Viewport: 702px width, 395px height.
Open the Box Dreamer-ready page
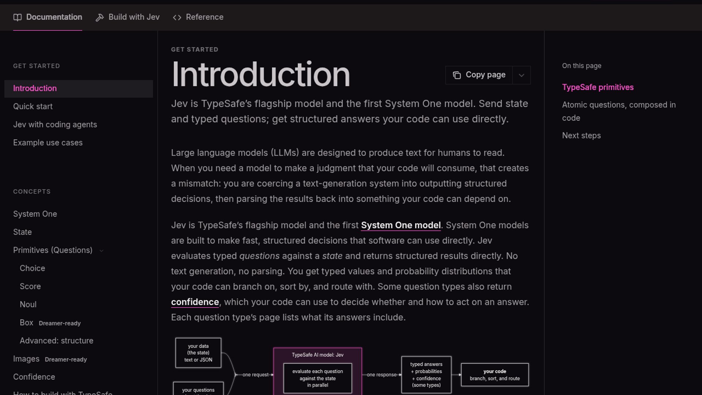(50, 323)
